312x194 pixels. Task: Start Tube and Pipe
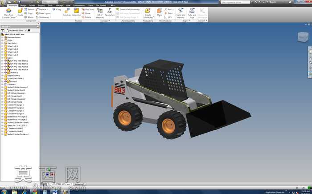[x=192, y=13]
